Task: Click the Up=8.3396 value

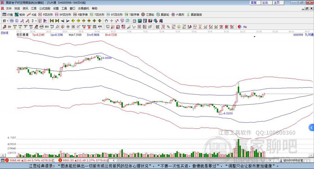Action: coord(57,35)
